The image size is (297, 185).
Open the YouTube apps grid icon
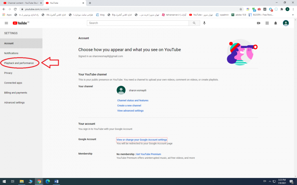pos(267,23)
